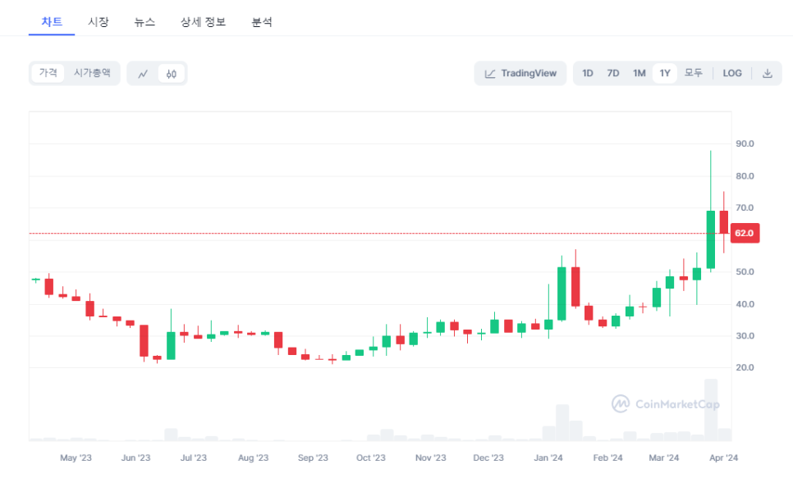
Task: Select the 1Y time range
Action: pyautogui.click(x=665, y=73)
